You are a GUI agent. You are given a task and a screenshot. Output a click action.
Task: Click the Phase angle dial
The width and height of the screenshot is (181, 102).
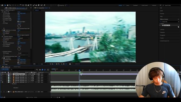[x=19, y=26]
